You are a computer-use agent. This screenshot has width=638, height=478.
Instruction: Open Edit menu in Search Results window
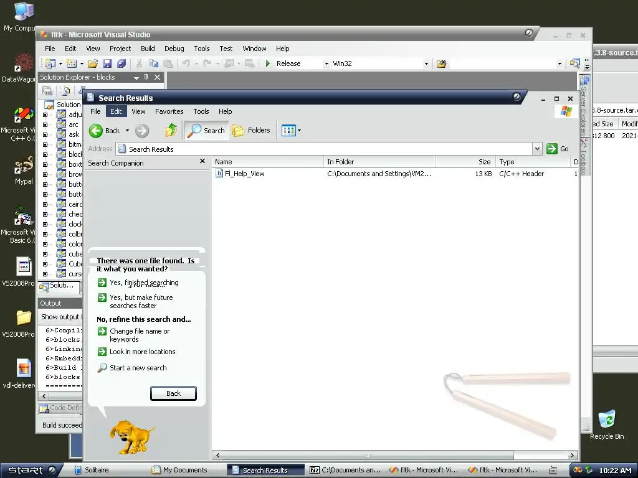[x=116, y=111]
